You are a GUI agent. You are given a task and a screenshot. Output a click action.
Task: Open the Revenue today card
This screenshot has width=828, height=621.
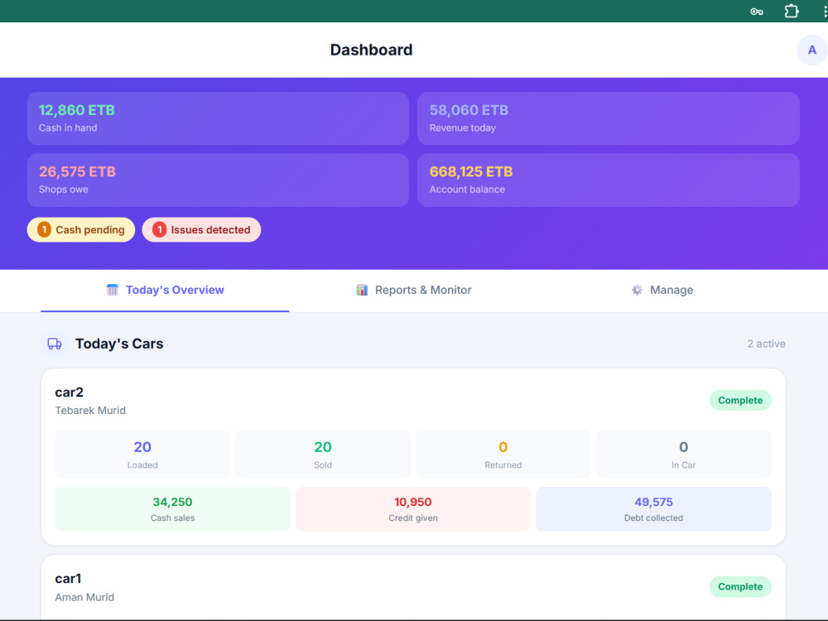[x=609, y=118]
